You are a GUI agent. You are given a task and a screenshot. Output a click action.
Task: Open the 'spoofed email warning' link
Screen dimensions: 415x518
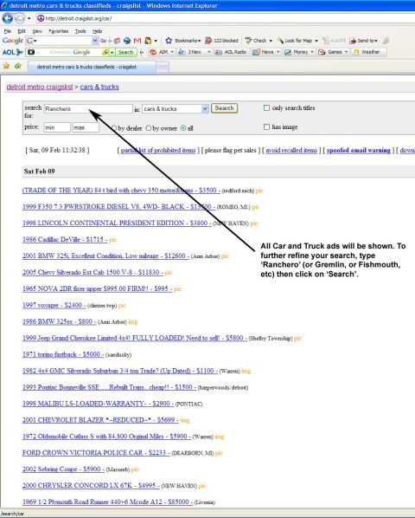pyautogui.click(x=358, y=151)
